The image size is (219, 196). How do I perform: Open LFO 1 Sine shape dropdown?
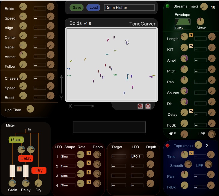click(x=68, y=157)
